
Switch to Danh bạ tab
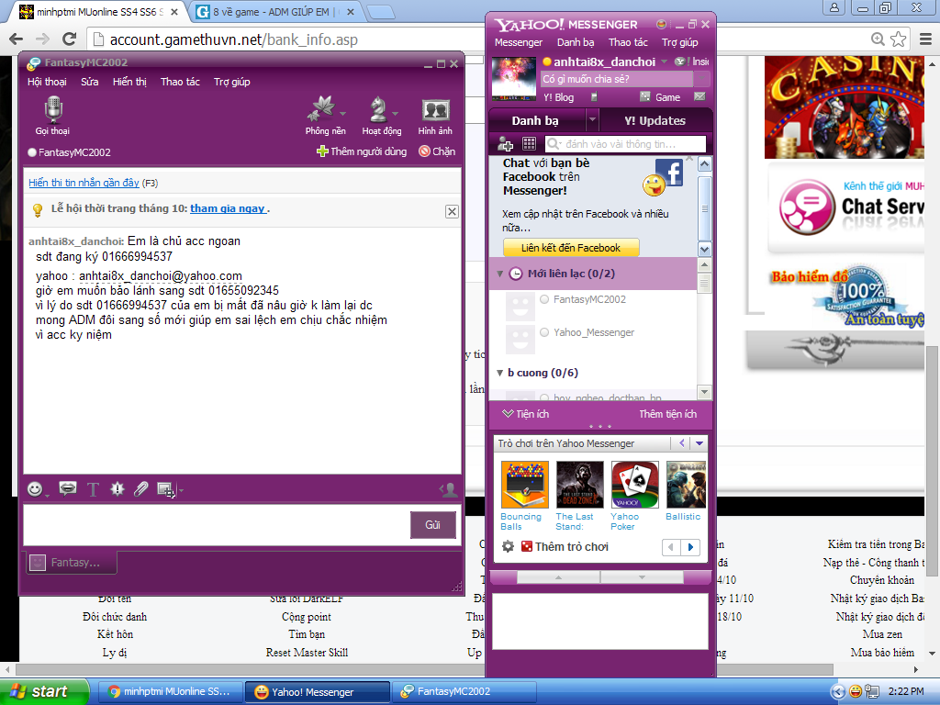tap(535, 120)
